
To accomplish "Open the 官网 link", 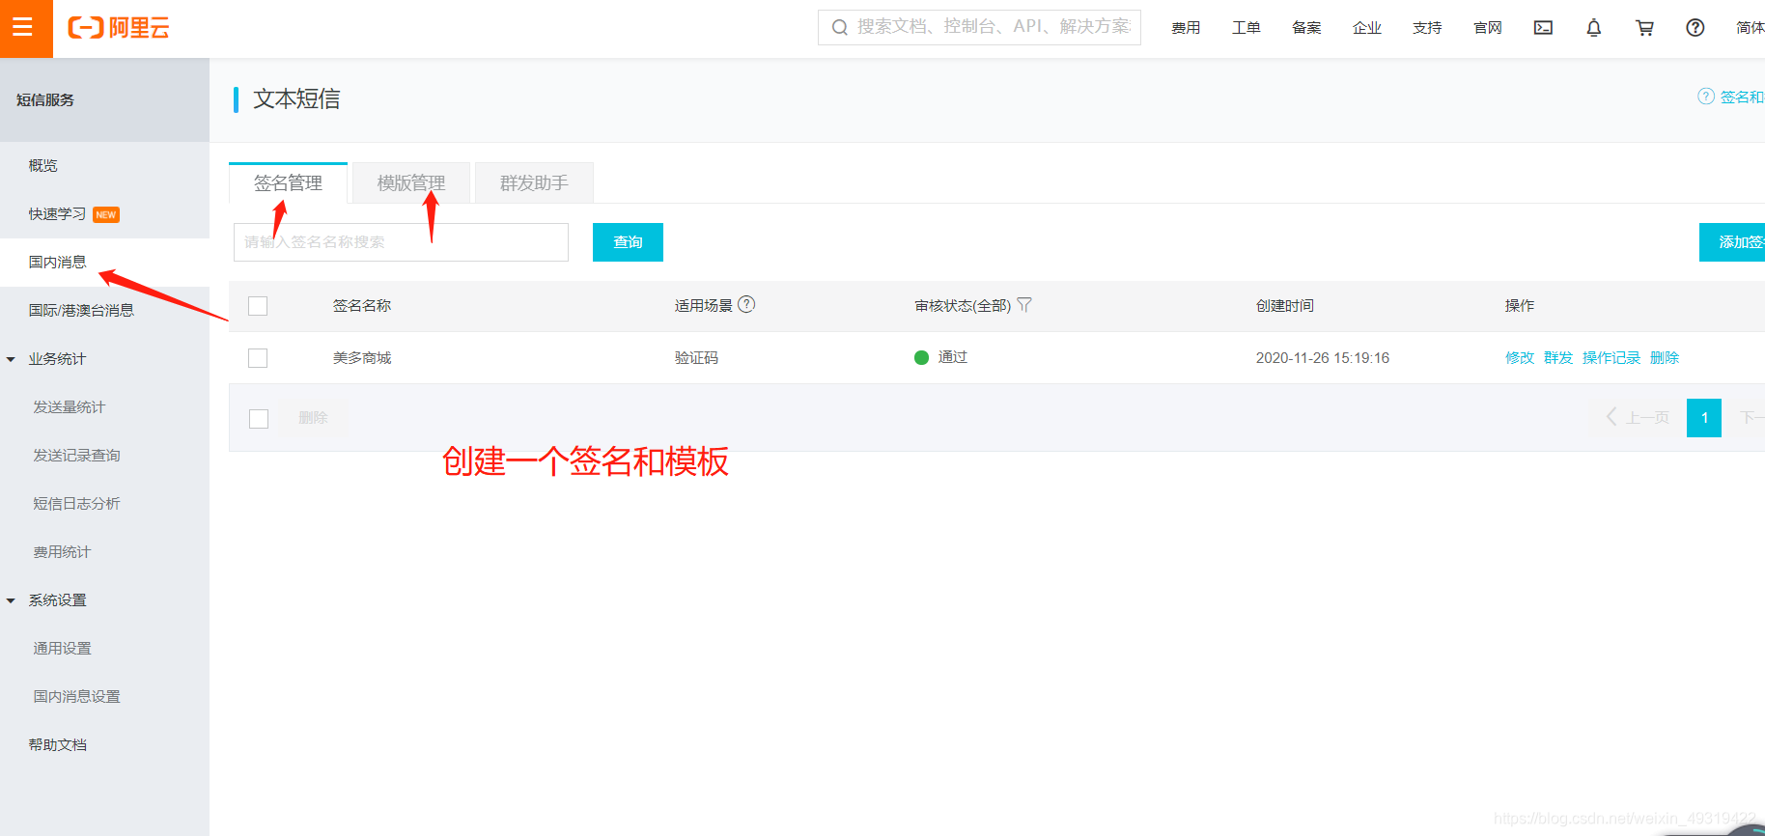I will [x=1488, y=28].
